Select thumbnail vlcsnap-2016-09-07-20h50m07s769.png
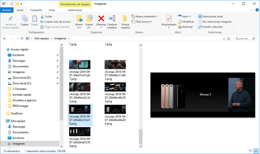Viewport: 260px width, 154px height. [80, 131]
